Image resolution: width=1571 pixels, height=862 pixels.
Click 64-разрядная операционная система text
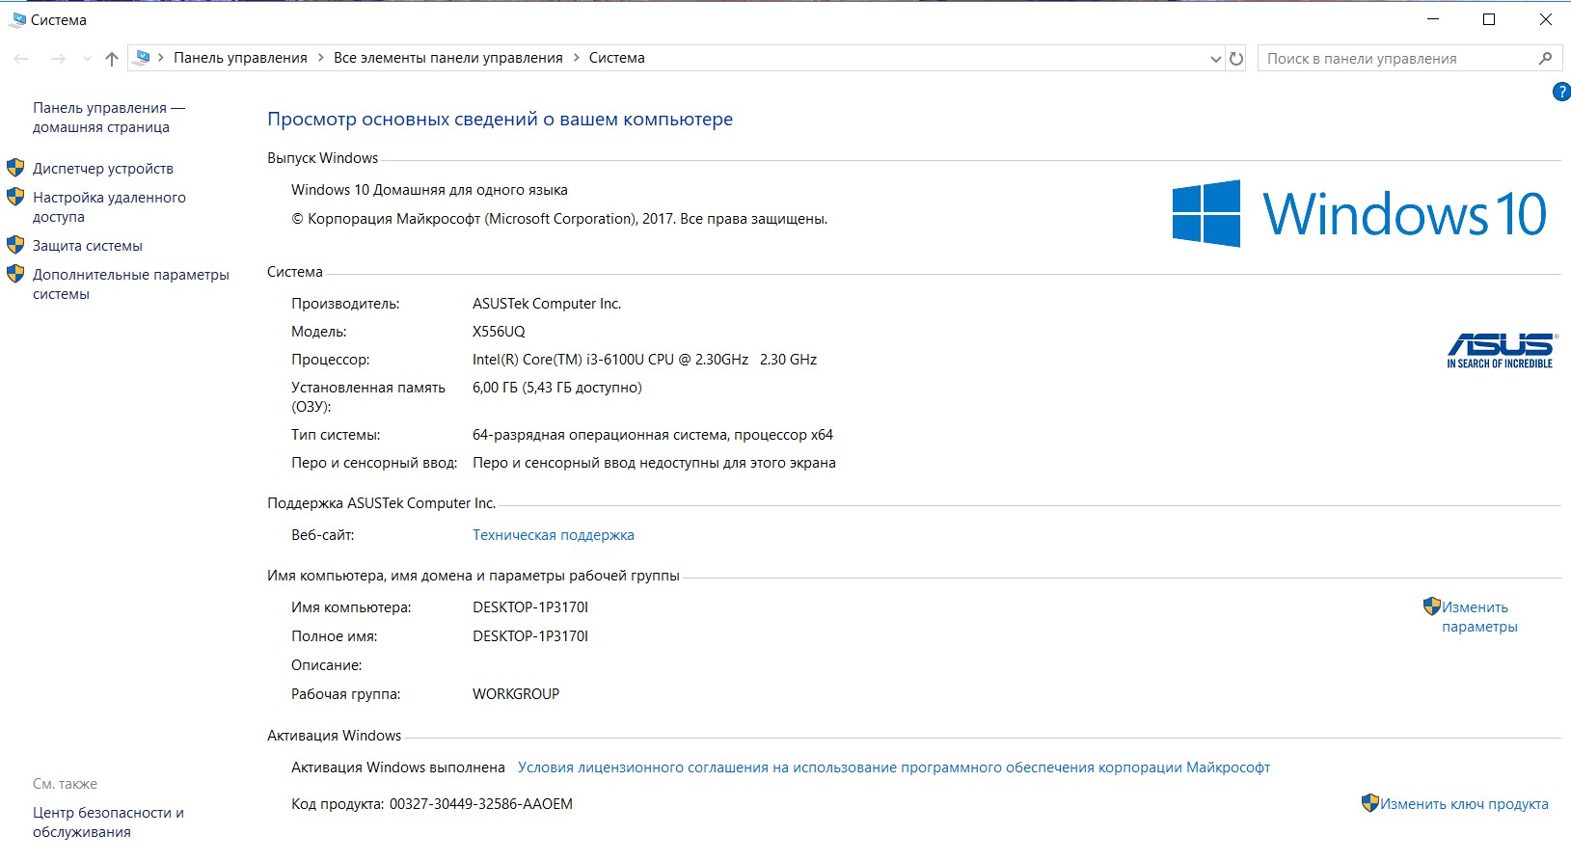click(653, 435)
